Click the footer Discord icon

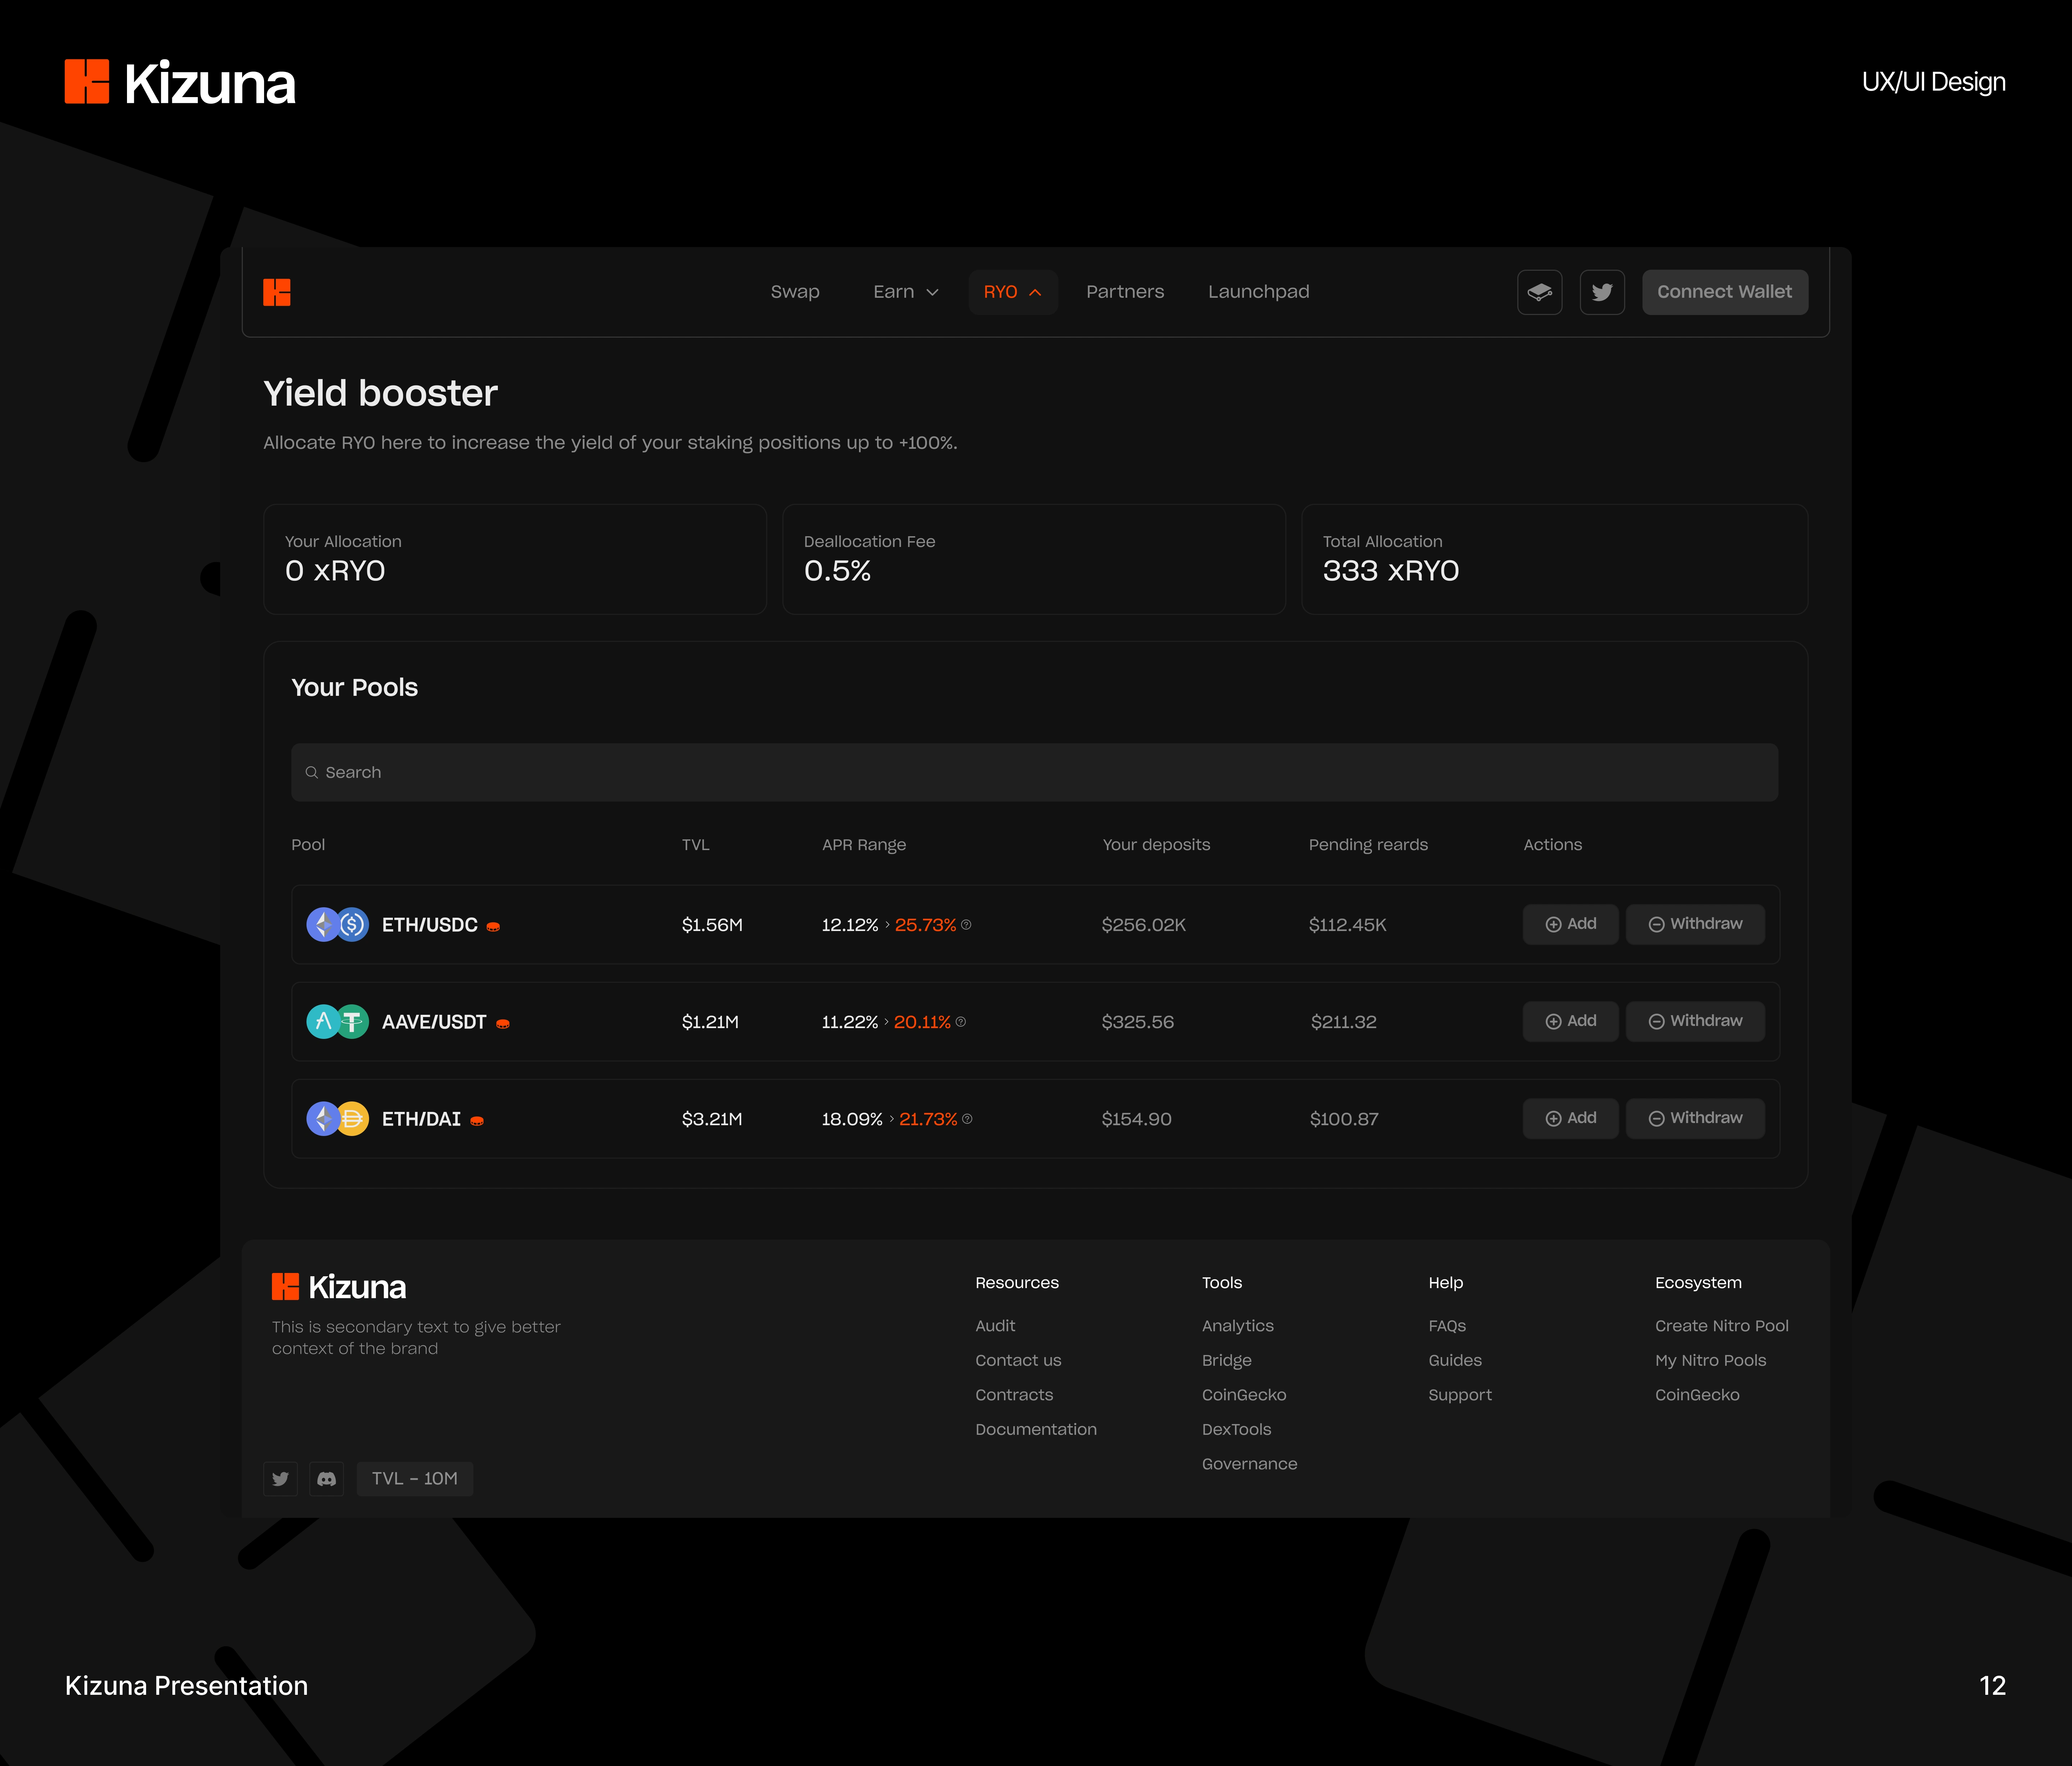(326, 1478)
